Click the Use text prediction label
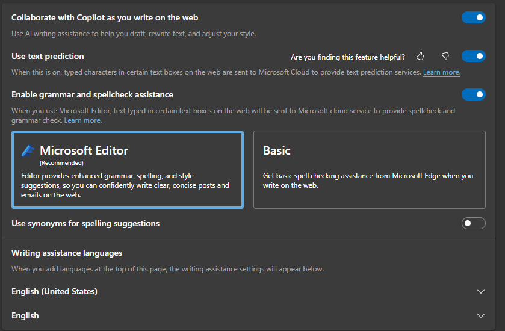Screen dimensions: 505x331 click(48, 56)
